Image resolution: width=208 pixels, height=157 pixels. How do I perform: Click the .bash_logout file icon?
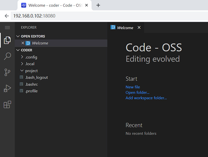(21, 77)
